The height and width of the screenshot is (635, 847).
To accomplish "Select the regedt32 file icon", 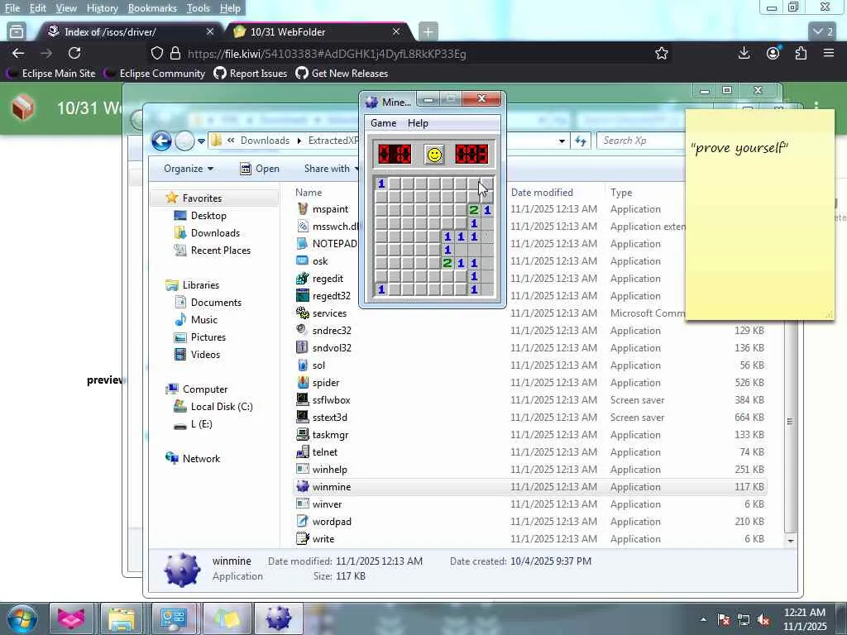I will [303, 295].
